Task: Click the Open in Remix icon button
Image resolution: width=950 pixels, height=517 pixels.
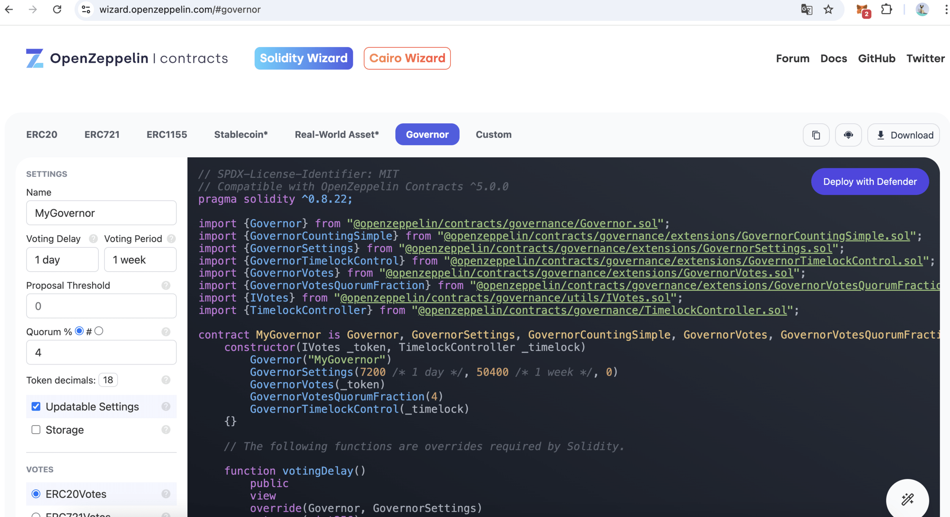Action: [x=848, y=135]
